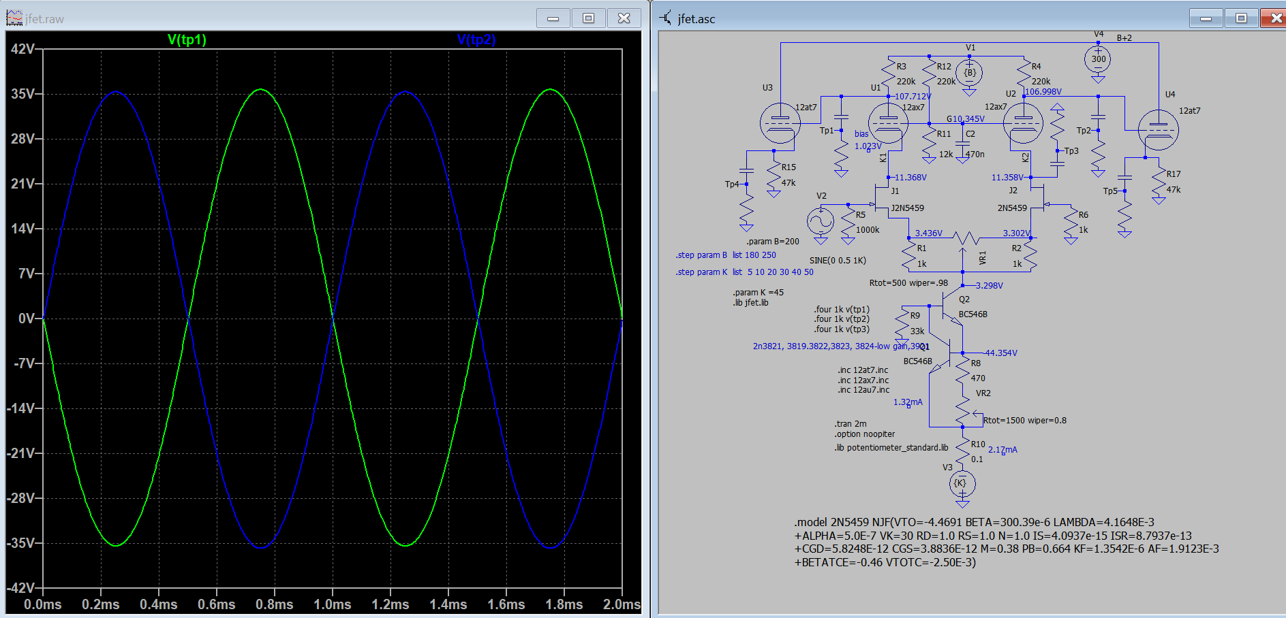Viewport: 1286px width, 618px height.
Task: Select the V2 sine source symbol
Action: pos(821,221)
